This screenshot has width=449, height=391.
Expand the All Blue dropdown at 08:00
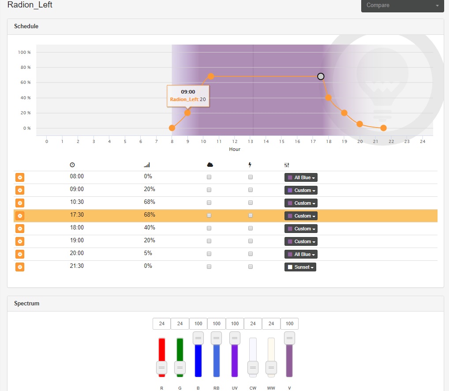(x=301, y=177)
